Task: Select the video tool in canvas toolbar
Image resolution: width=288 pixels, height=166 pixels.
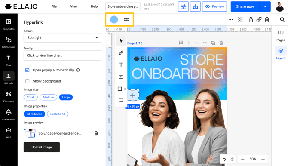Action: pyautogui.click(x=121, y=77)
